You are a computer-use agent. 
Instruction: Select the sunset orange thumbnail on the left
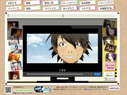[x=14, y=57]
